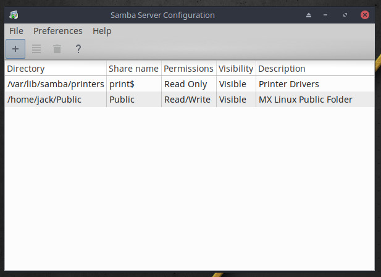
Task: Click the MX Linux Public Folder description
Action: [x=305, y=100]
